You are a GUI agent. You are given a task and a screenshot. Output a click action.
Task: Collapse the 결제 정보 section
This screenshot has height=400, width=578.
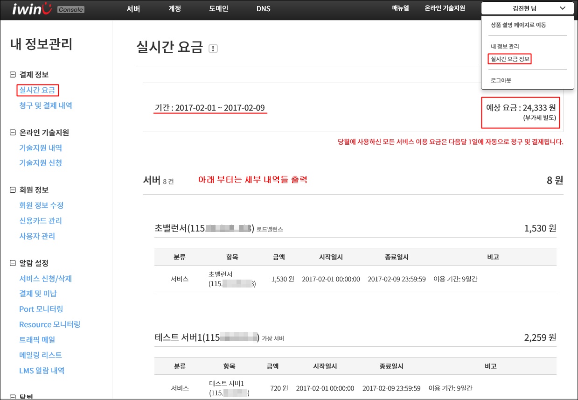pyautogui.click(x=13, y=75)
